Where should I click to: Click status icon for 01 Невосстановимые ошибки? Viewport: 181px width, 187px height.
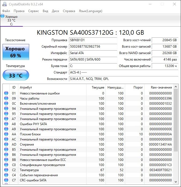coord(6,93)
